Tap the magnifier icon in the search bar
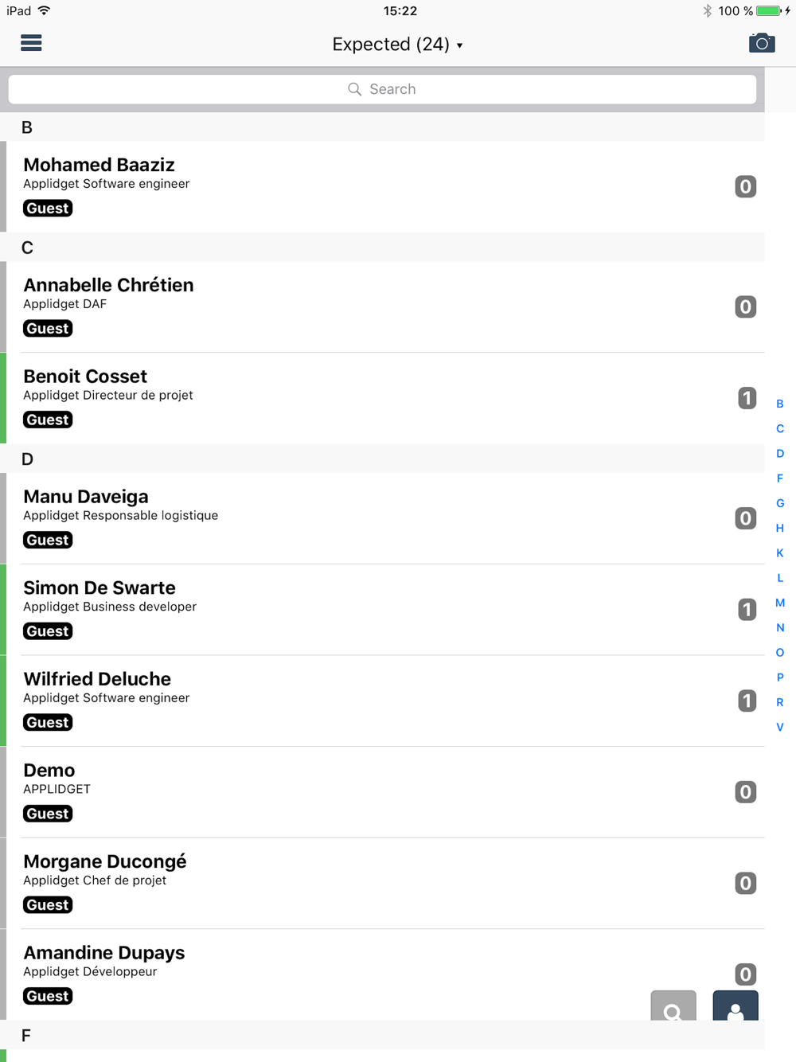796x1062 pixels. point(355,89)
